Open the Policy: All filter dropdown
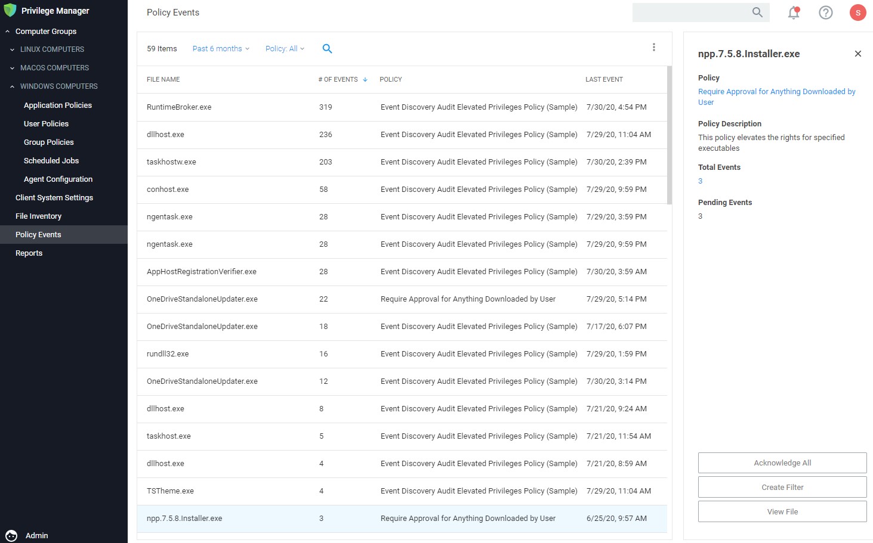The width and height of the screenshot is (873, 543). pos(285,49)
